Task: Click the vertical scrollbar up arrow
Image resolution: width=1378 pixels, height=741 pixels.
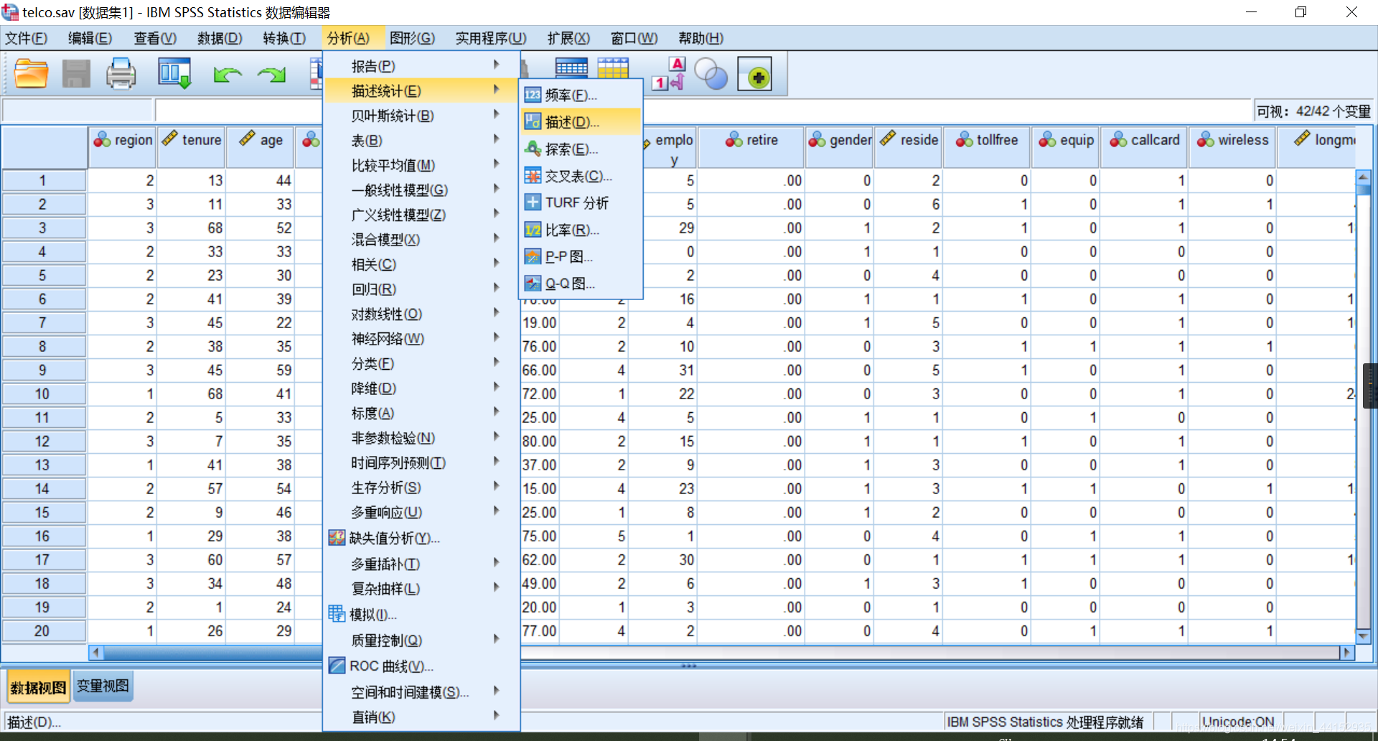Action: coord(1363,177)
